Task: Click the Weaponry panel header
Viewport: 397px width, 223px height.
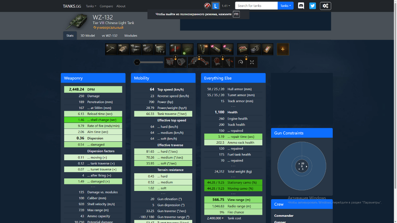Action: [x=93, y=78]
